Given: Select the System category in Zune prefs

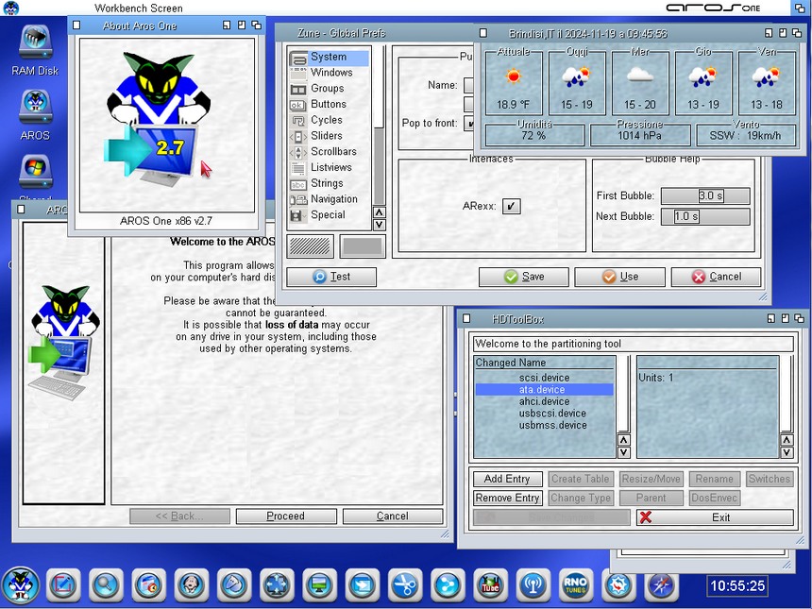Looking at the screenshot, I should (x=329, y=57).
